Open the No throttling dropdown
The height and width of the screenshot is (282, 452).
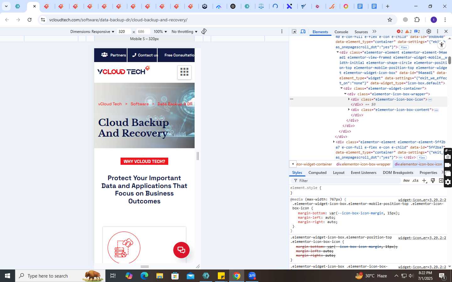(185, 32)
